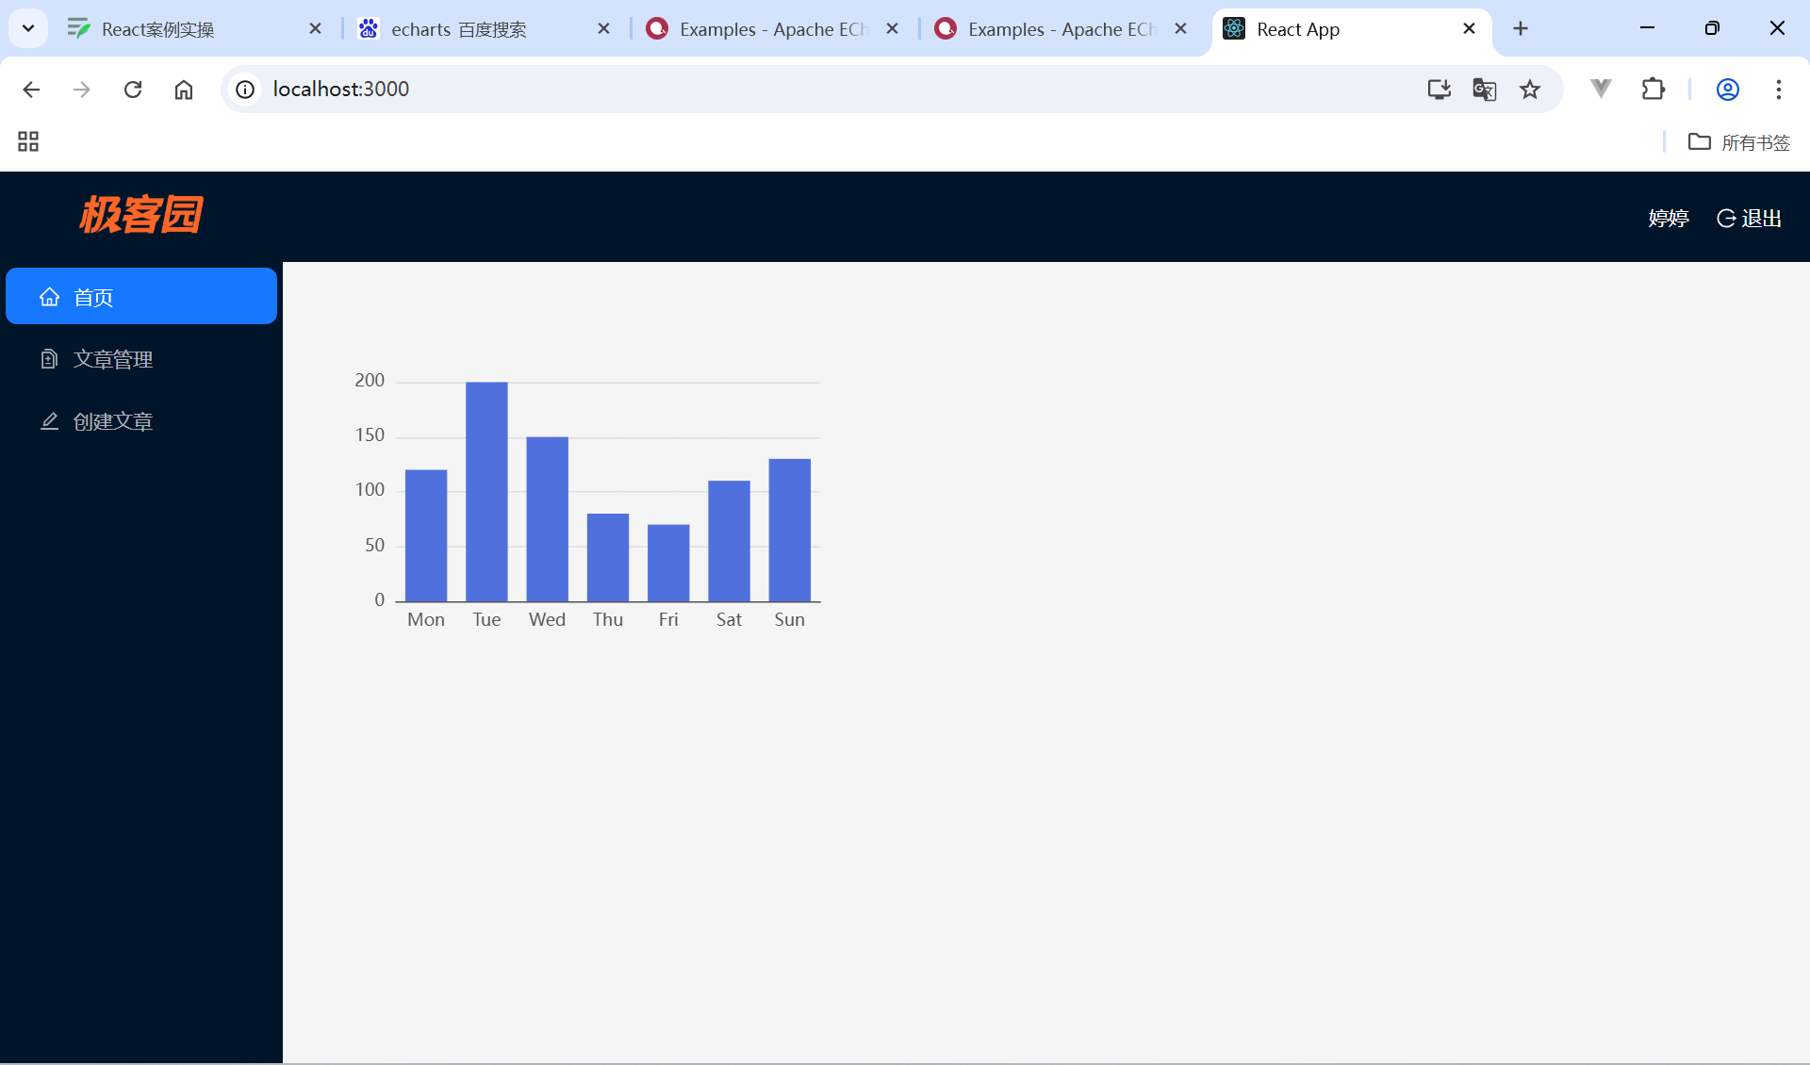Viewport: 1810px width, 1065px height.
Task: Click the install app icon in address bar
Action: pyautogui.click(x=1439, y=90)
